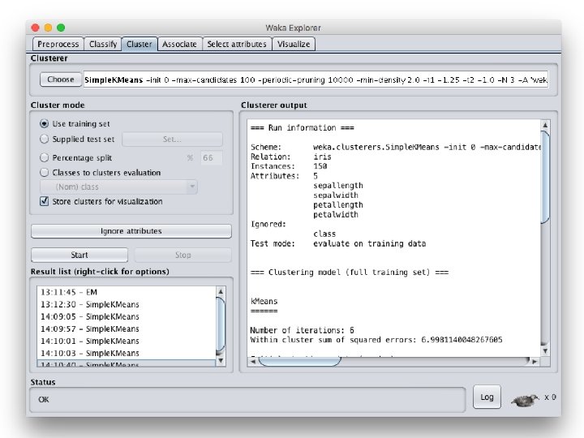Click clusterer output scroll up arrow
Screen dimensions: 584x438
point(545,125)
